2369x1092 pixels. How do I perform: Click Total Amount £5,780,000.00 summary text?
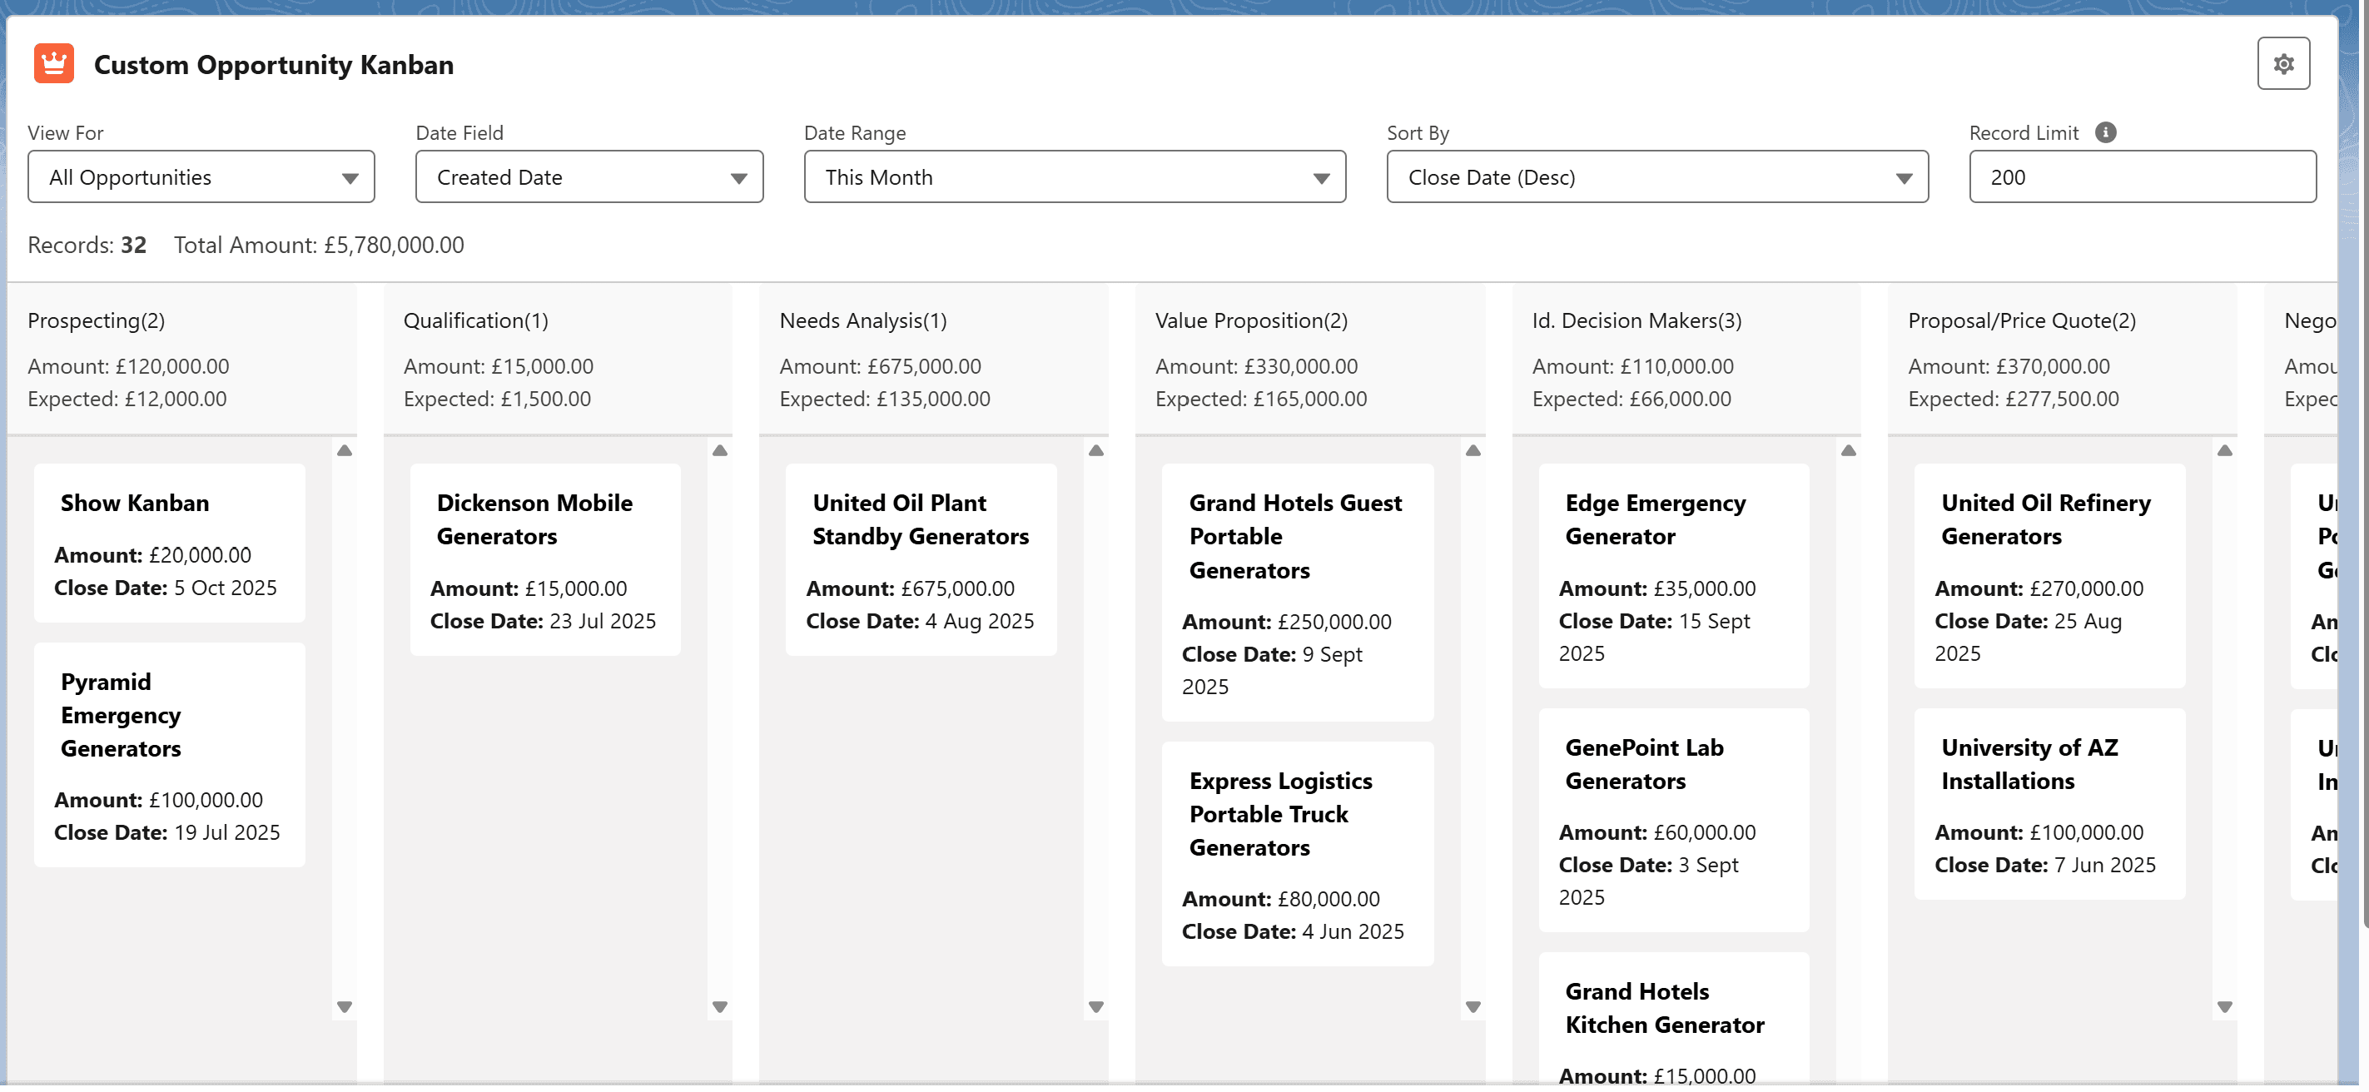pos(319,246)
